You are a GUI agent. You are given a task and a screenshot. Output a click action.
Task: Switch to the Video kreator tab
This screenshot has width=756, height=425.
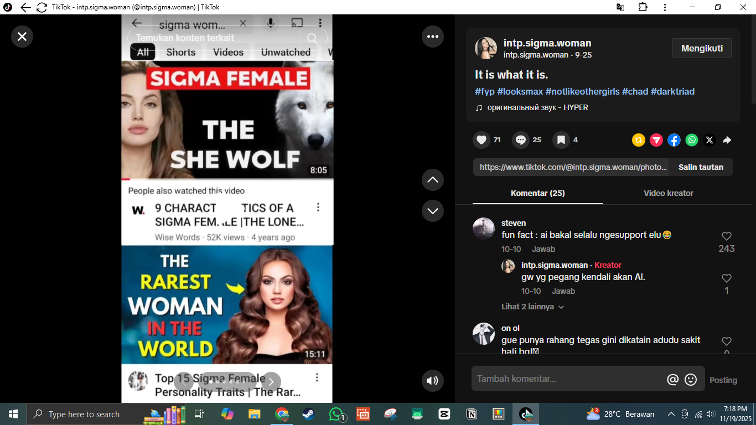click(668, 193)
